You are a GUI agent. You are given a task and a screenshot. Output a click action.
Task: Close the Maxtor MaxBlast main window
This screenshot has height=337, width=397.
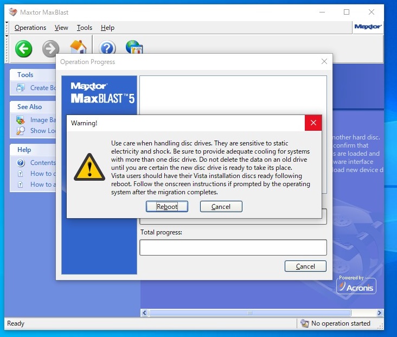[371, 12]
